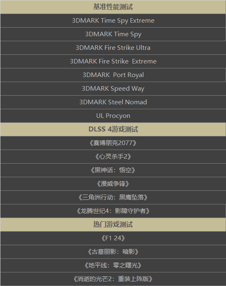The image size is (226, 286).
Task: Choose the 《黑神话：悟空》 row
Action: (x=113, y=170)
